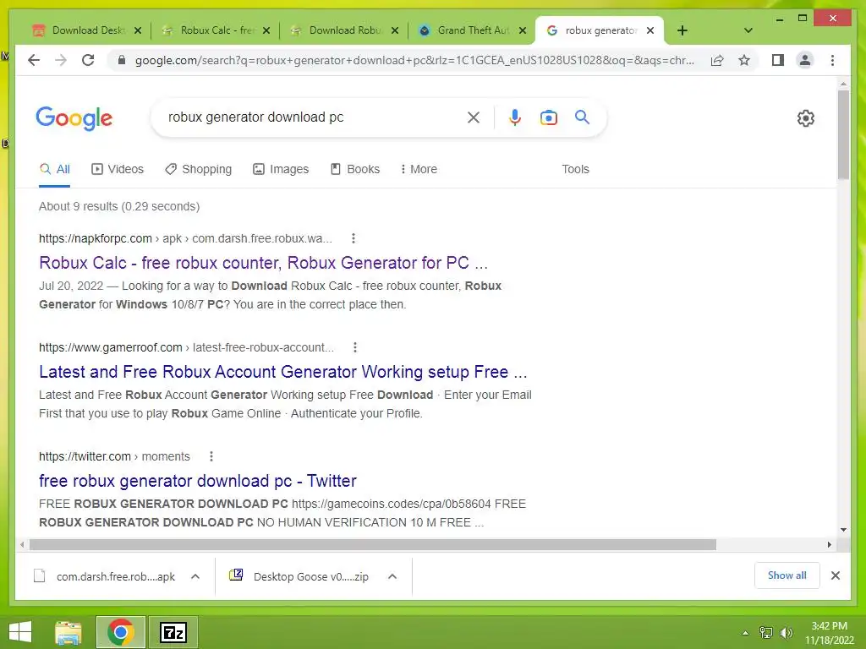Click in the Google search field

click(312, 117)
